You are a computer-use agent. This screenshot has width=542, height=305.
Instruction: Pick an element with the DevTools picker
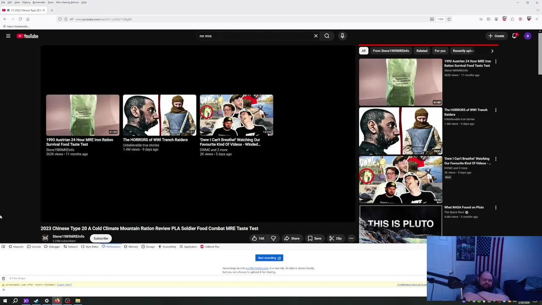pyautogui.click(x=3, y=247)
